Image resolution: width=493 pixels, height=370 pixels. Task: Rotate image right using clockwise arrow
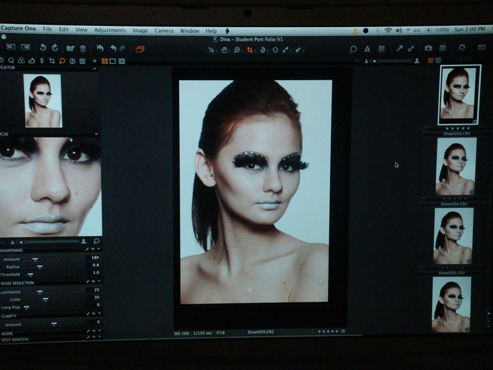point(55,48)
